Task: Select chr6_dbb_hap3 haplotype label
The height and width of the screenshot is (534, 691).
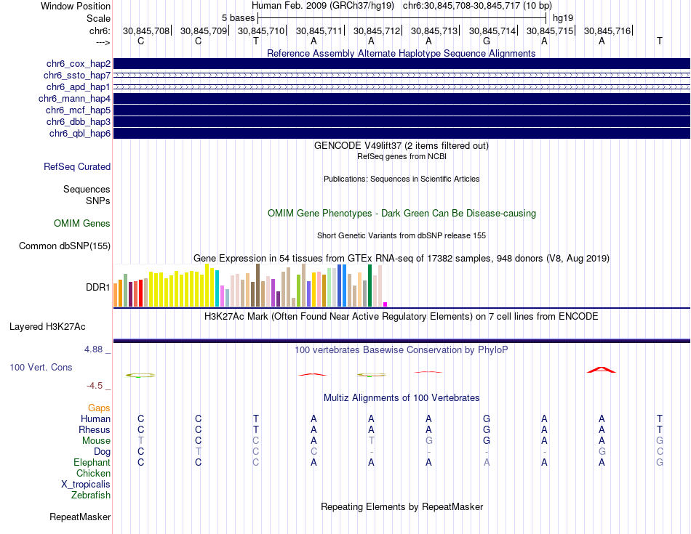Action: [x=79, y=121]
